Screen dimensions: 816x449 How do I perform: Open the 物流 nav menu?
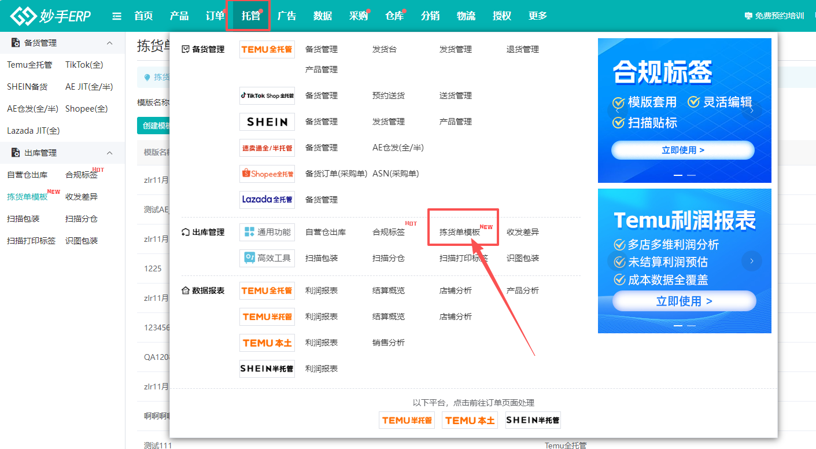pyautogui.click(x=466, y=16)
